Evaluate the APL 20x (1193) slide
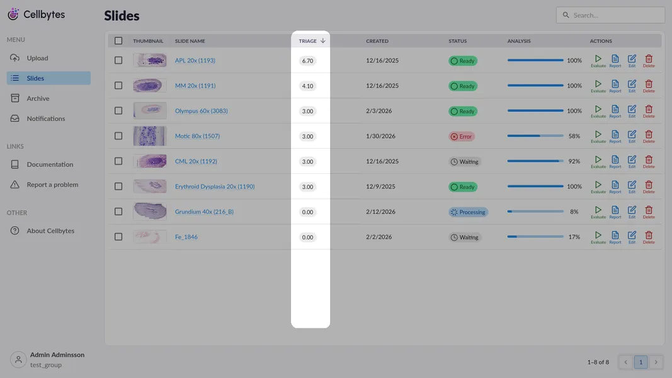The height and width of the screenshot is (378, 672). [598, 60]
